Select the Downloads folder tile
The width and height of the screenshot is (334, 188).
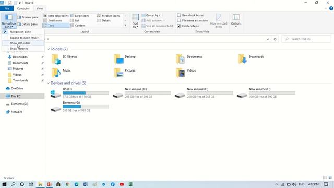[x=251, y=59]
